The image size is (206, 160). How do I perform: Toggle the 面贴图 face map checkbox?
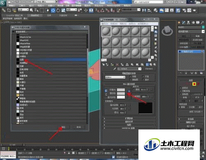tap(131, 80)
